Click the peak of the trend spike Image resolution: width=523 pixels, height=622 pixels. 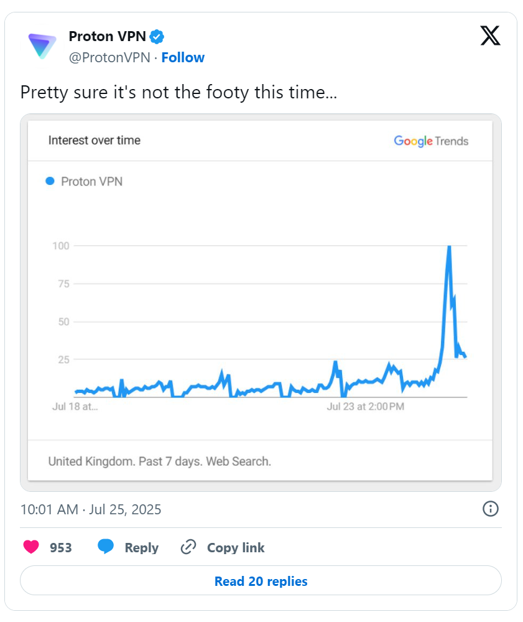pyautogui.click(x=449, y=247)
